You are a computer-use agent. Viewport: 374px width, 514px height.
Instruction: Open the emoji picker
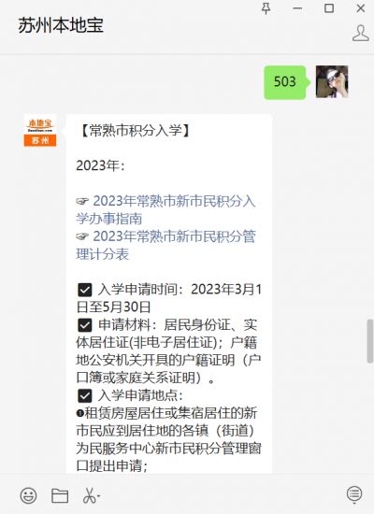pos(29,495)
